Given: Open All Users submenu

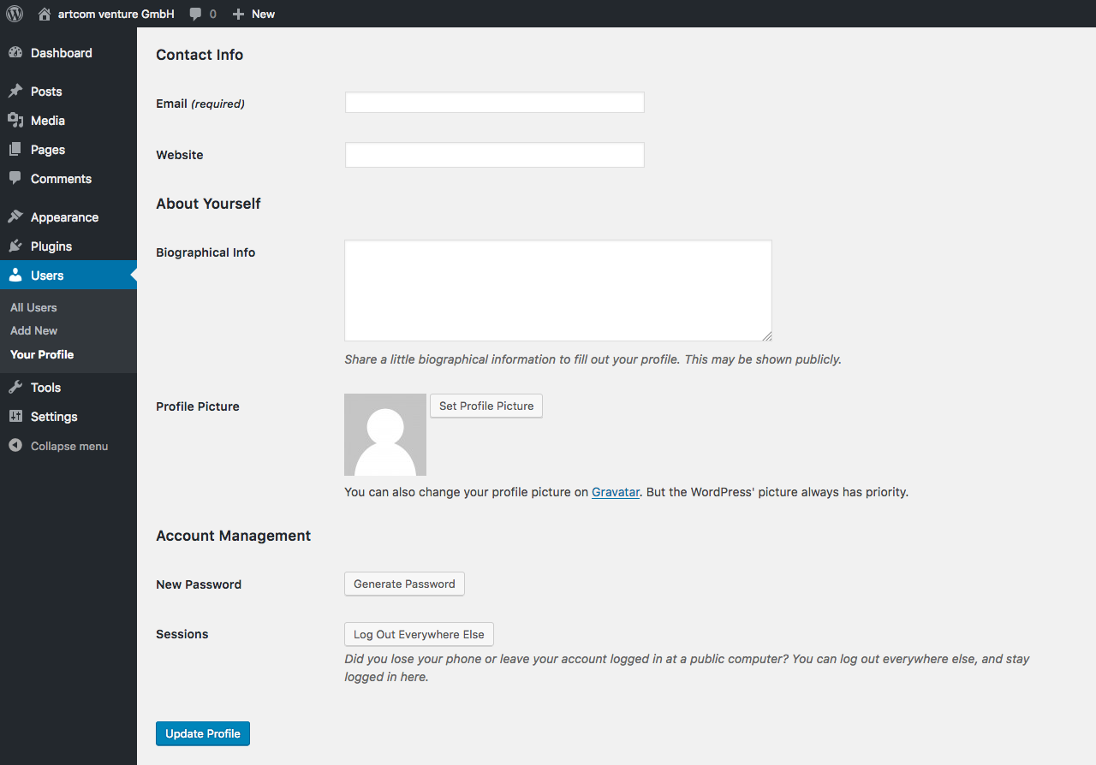Looking at the screenshot, I should 33,307.
